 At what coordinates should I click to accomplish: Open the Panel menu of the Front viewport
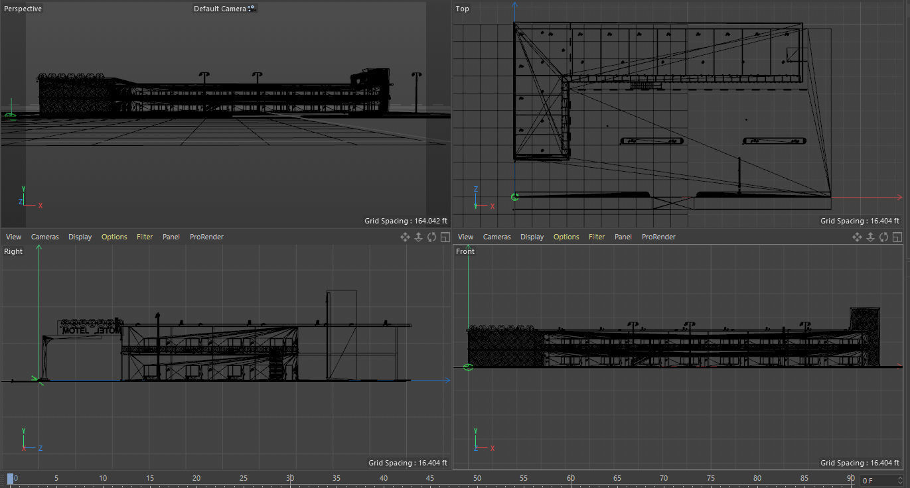(x=623, y=237)
